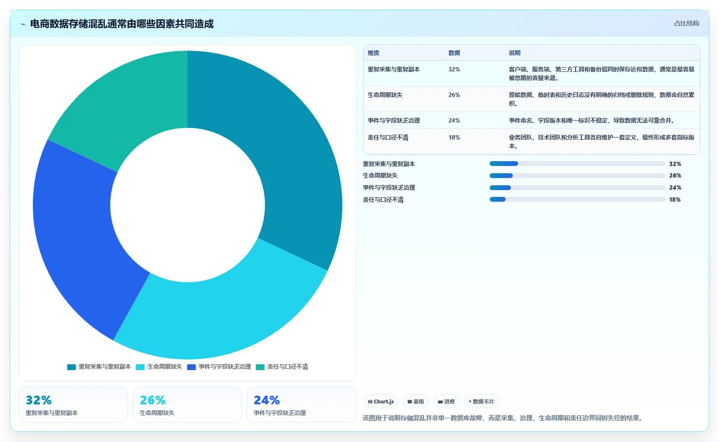Click the 24% value in table

coord(454,121)
